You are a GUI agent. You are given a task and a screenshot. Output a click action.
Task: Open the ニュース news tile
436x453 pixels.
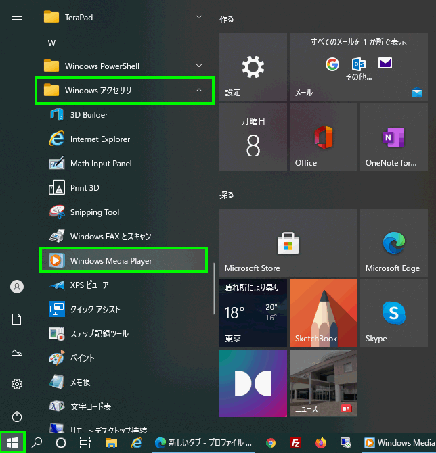[x=324, y=383]
